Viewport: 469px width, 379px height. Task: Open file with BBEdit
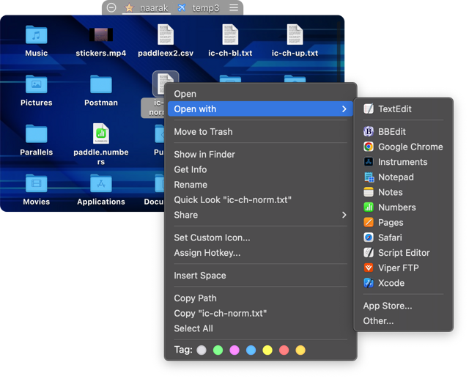coord(391,132)
